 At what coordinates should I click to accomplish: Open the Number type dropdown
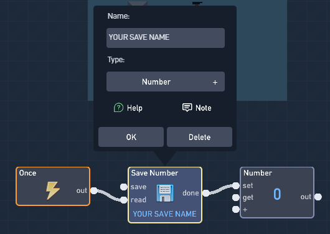166,82
